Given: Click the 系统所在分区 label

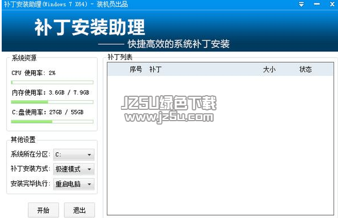Looking at the screenshot, I should tap(31, 154).
